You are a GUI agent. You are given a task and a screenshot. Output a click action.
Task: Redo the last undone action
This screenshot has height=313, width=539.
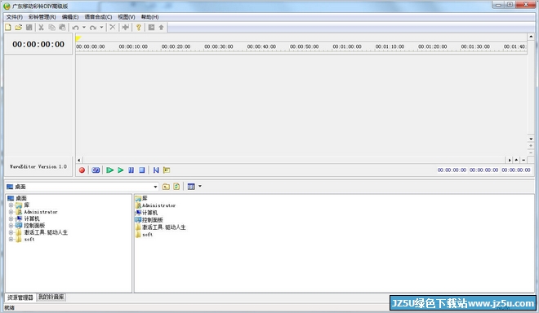93,28
